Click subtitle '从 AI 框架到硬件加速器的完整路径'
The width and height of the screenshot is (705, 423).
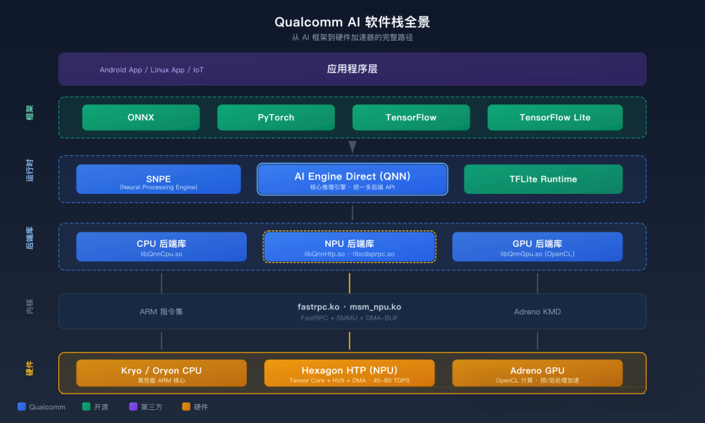[352, 37]
